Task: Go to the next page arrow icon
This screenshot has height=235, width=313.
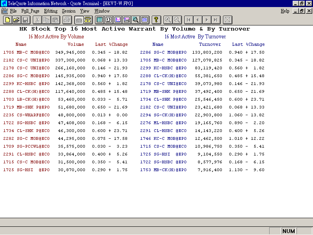Action: tap(207, 20)
